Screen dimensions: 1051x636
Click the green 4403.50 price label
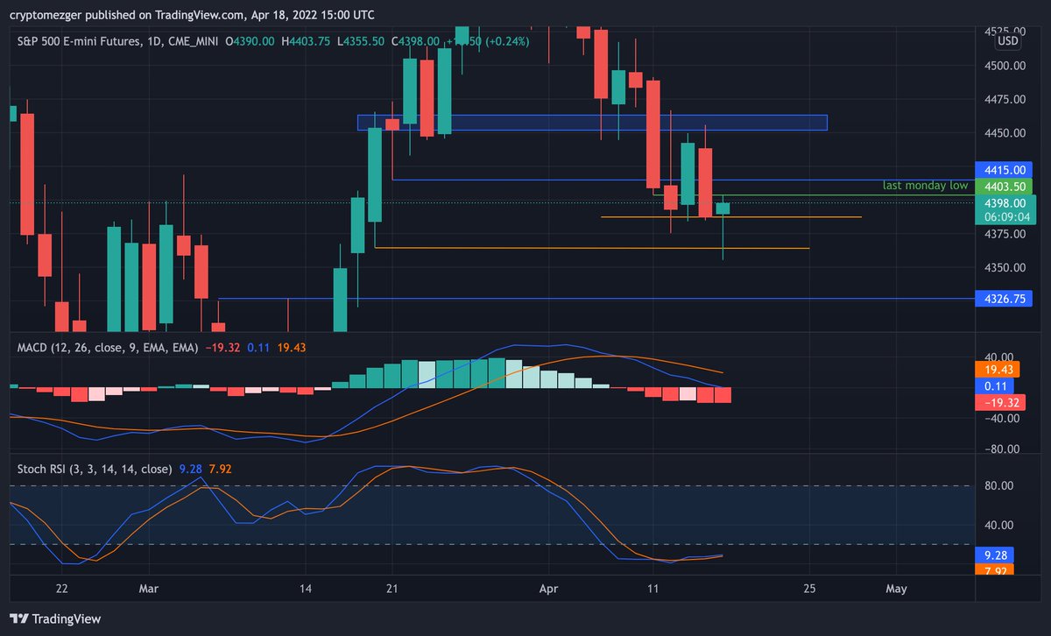pos(1004,186)
